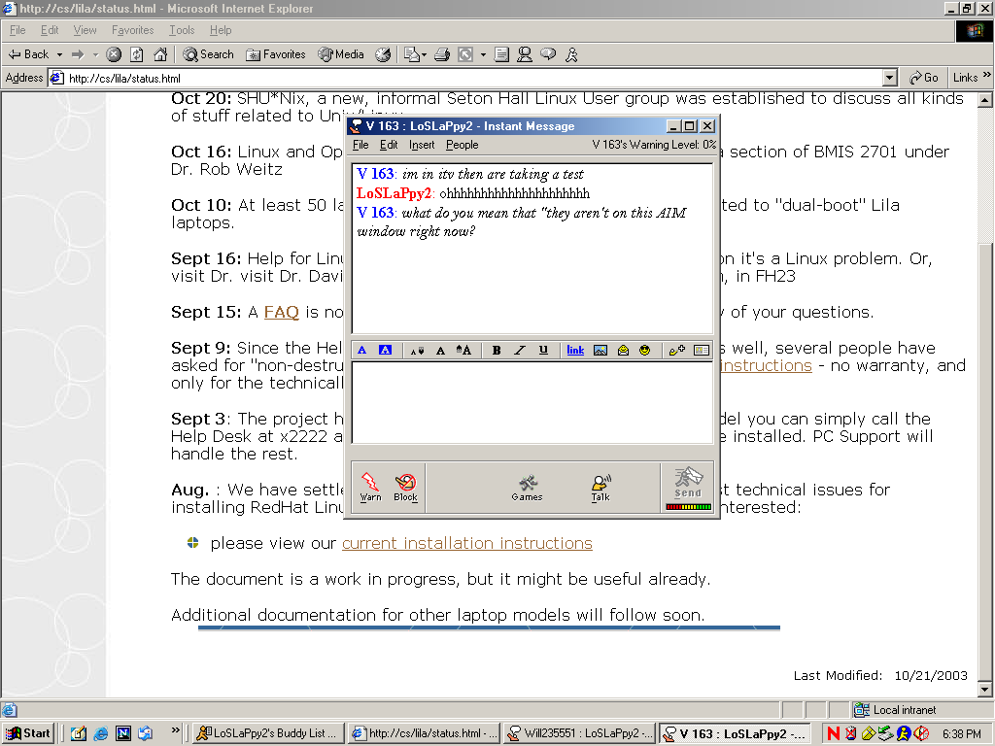Click the Refresh page icon
This screenshot has width=995, height=746.
pyautogui.click(x=137, y=54)
